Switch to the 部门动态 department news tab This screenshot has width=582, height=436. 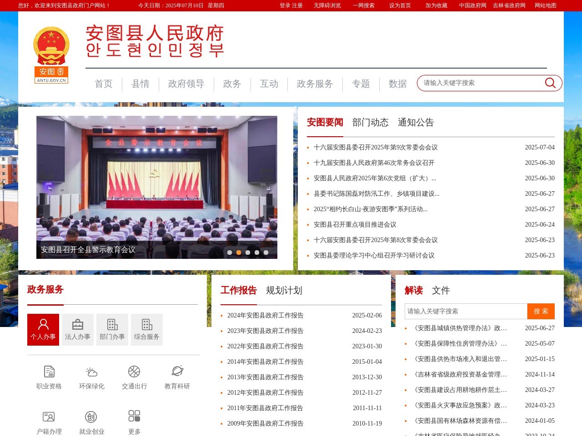point(371,122)
